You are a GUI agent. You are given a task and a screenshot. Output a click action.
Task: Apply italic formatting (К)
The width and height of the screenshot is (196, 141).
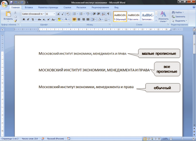point(28,20)
